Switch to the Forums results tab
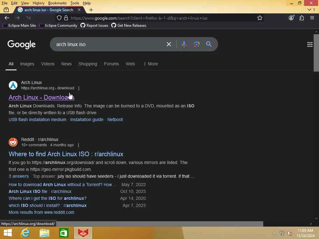 pos(112,64)
